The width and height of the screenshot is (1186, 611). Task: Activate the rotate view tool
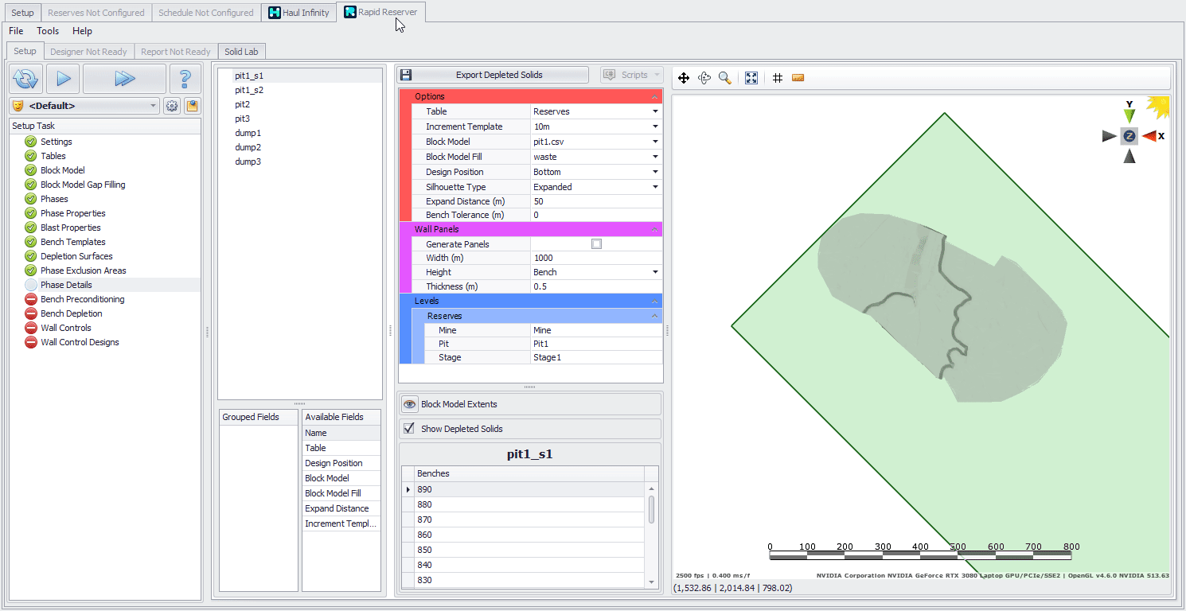point(704,78)
